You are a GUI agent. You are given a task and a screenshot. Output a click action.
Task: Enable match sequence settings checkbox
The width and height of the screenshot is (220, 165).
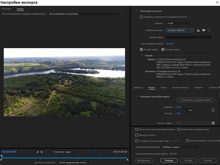point(141,17)
